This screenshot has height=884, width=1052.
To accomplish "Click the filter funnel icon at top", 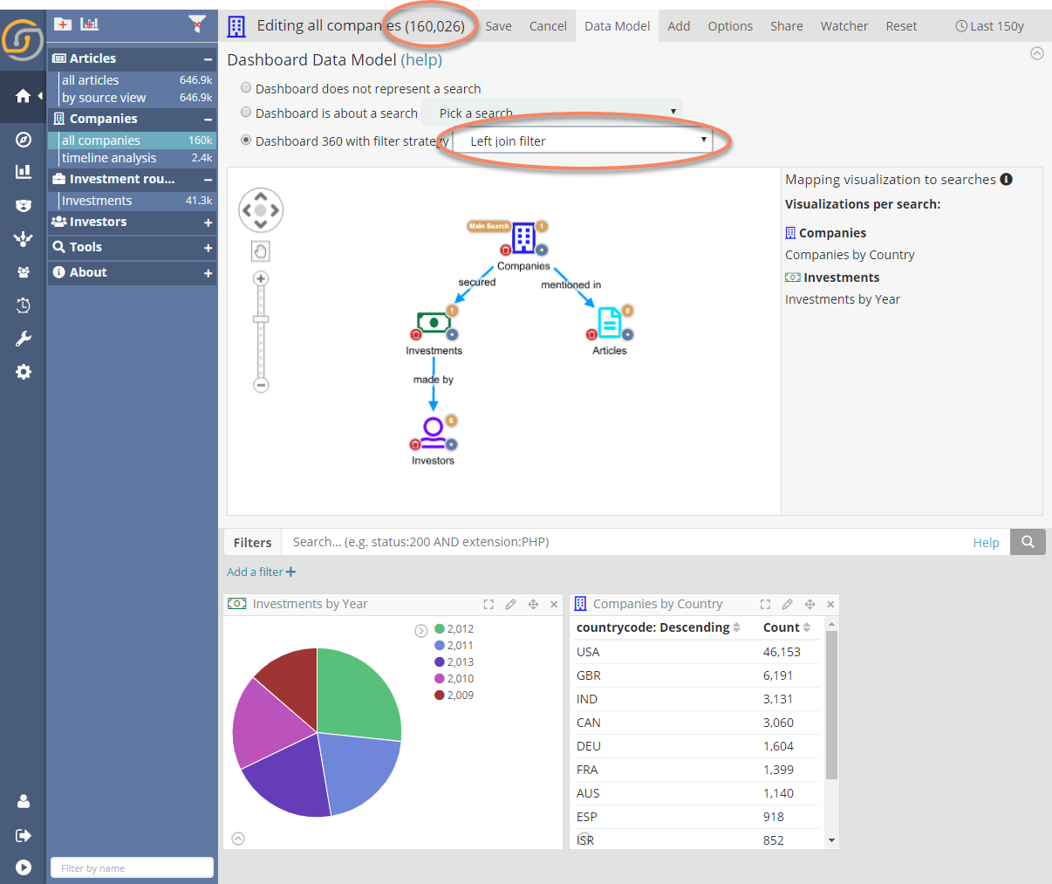I will 198,24.
